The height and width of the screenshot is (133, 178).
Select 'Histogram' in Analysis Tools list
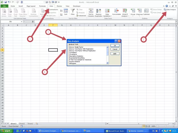(x=73, y=63)
